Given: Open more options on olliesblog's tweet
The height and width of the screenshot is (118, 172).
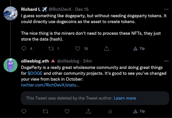Looking at the screenshot, I should [166, 61].
